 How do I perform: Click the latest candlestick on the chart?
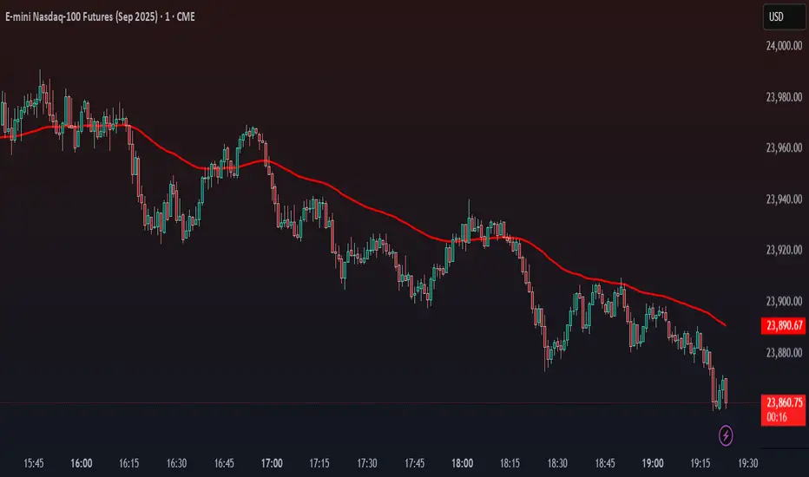pyautogui.click(x=726, y=392)
